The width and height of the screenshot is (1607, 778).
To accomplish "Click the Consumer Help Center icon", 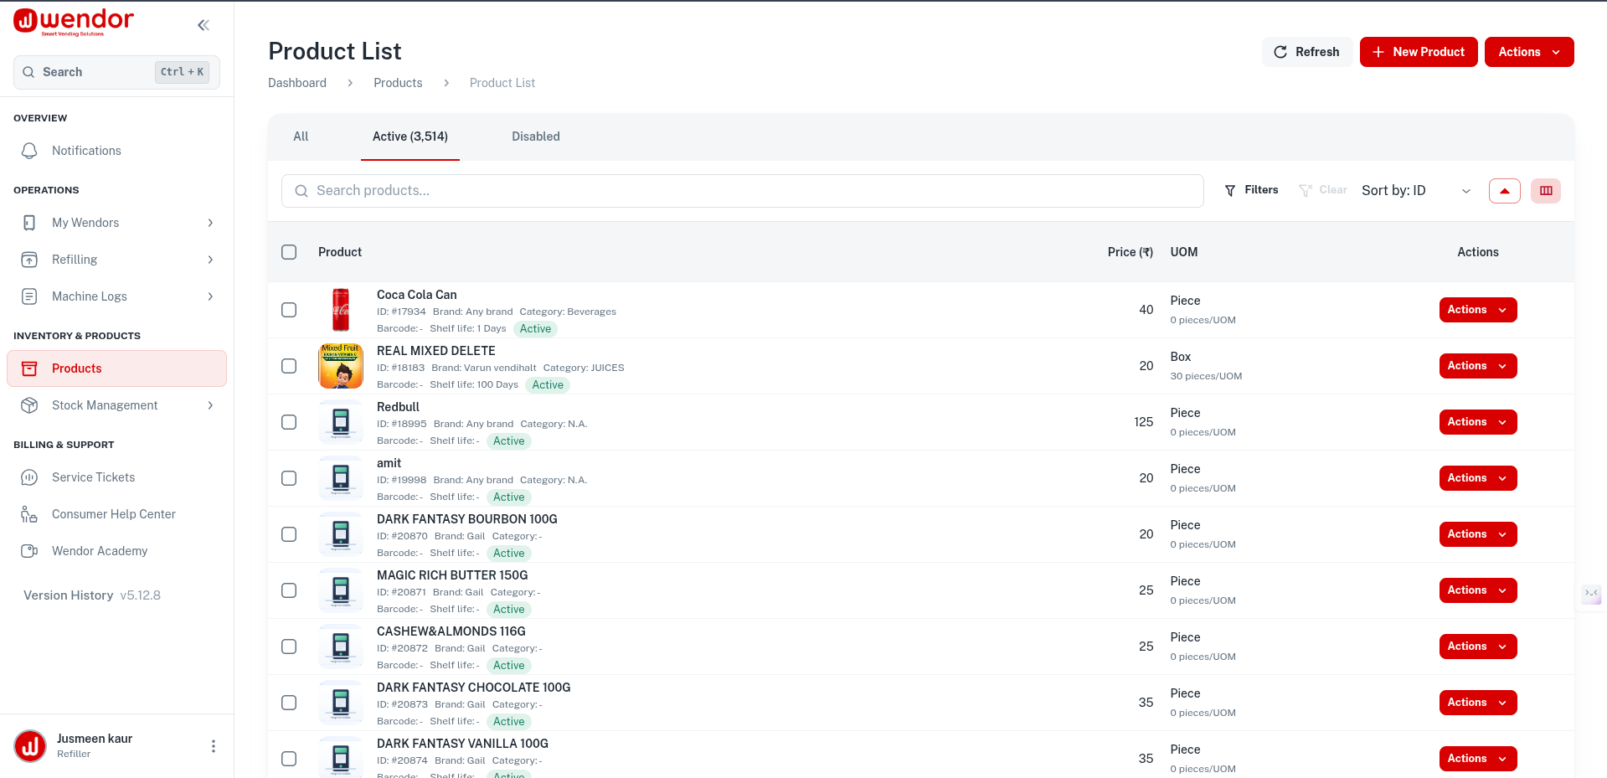I will pos(29,514).
